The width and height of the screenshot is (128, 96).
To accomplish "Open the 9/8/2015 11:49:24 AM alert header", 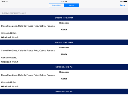I will click(x=64, y=42).
